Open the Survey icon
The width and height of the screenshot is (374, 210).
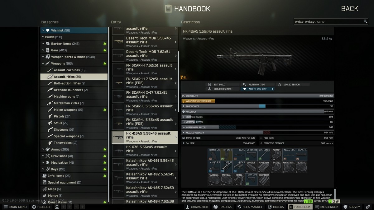tap(346, 207)
